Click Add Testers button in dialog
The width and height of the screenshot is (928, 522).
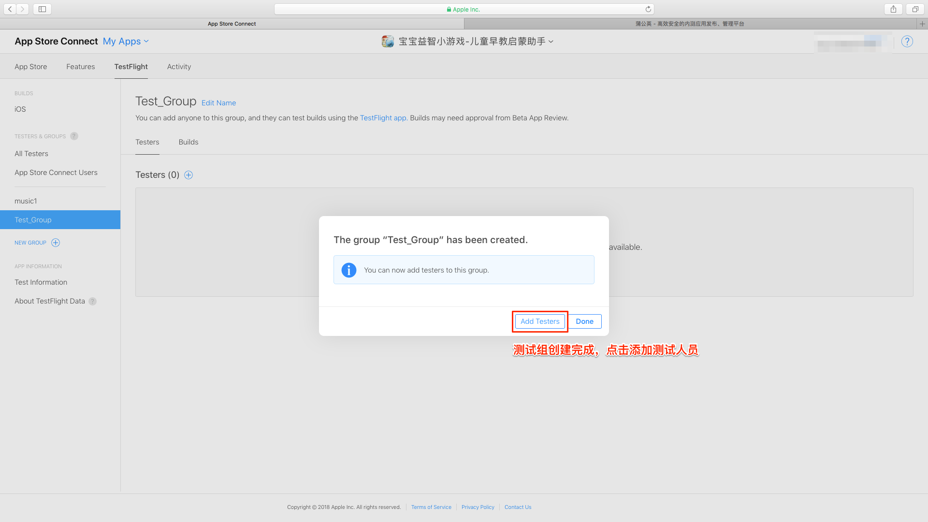pyautogui.click(x=540, y=321)
